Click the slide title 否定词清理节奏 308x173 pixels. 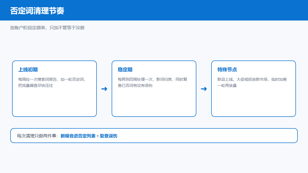pos(37,11)
